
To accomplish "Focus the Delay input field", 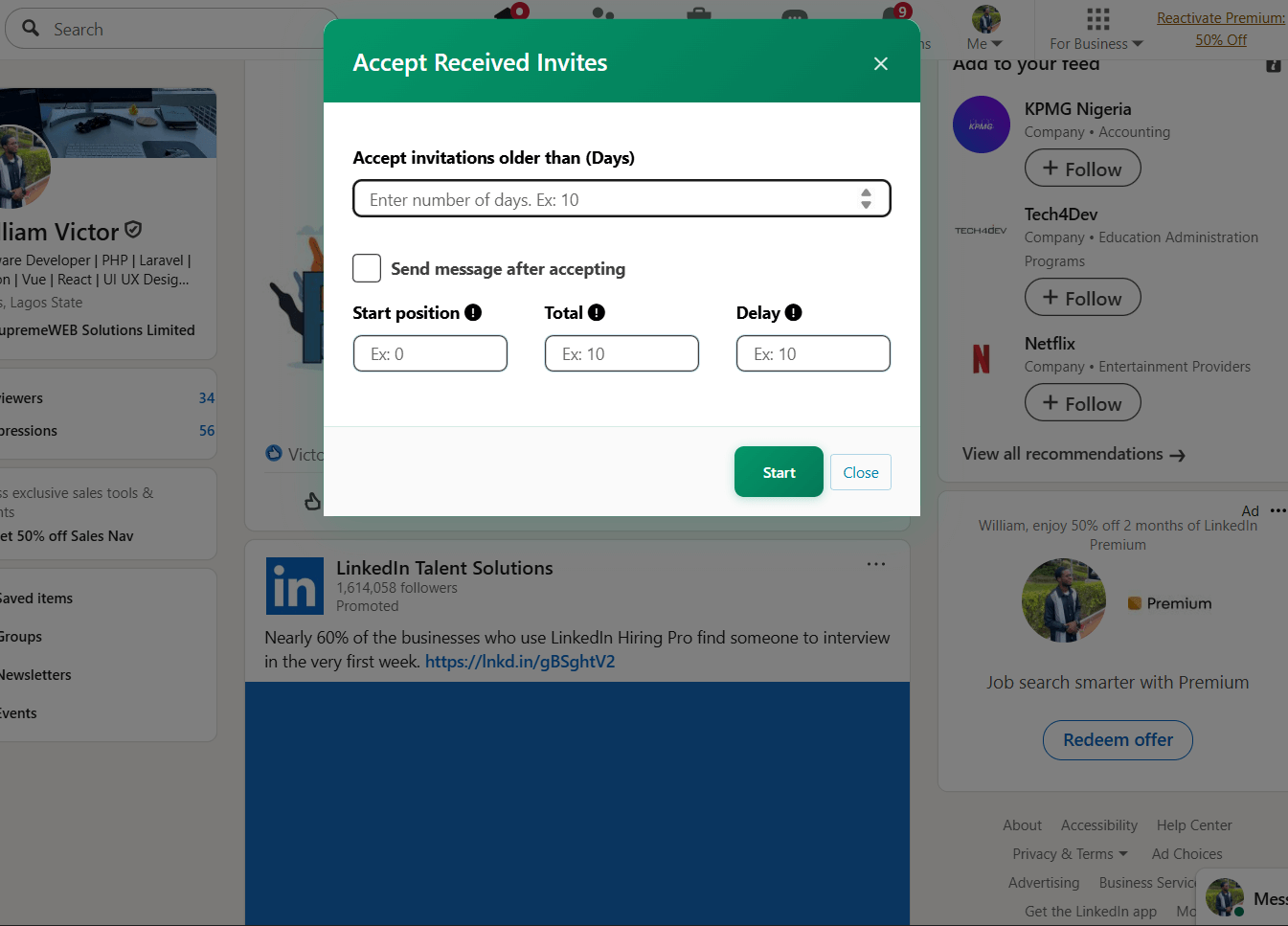I will point(813,353).
